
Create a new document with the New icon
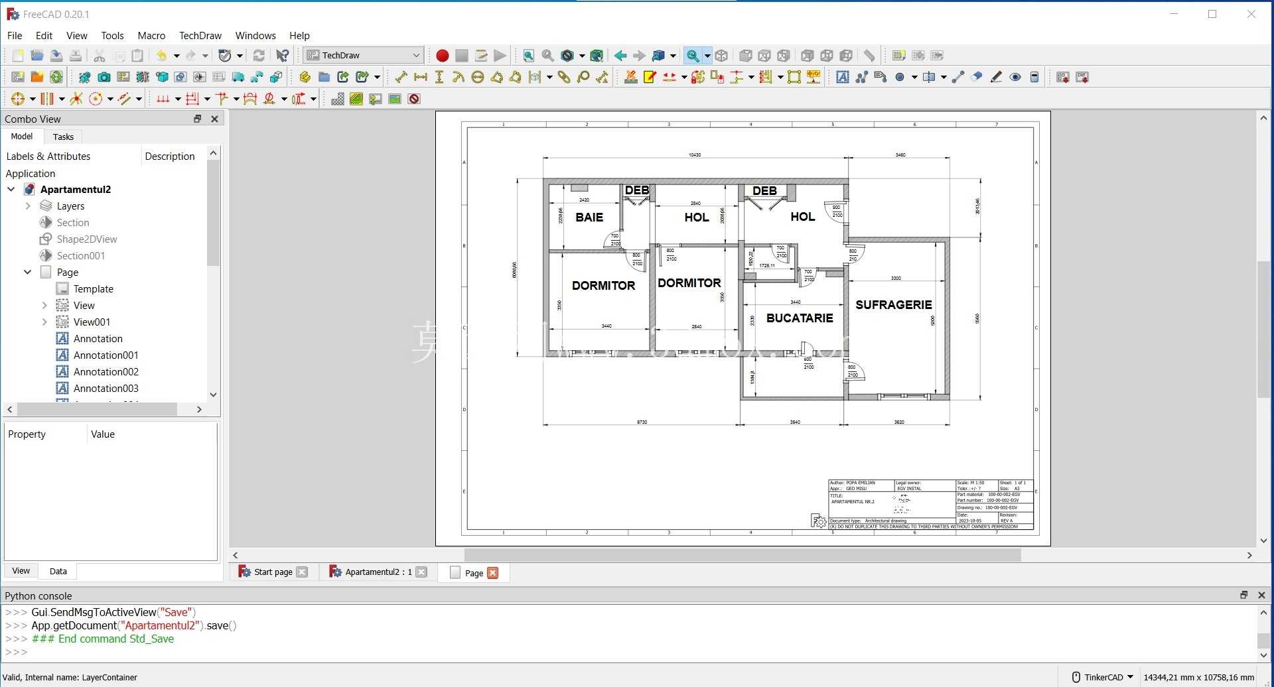18,56
